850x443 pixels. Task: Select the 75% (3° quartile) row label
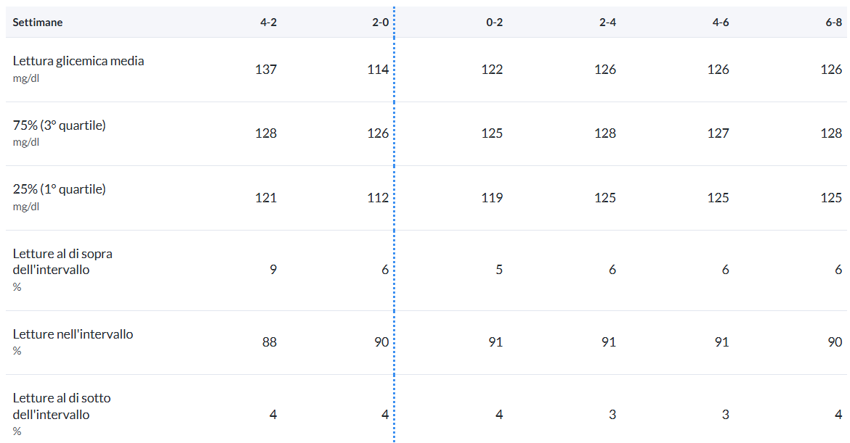point(59,125)
